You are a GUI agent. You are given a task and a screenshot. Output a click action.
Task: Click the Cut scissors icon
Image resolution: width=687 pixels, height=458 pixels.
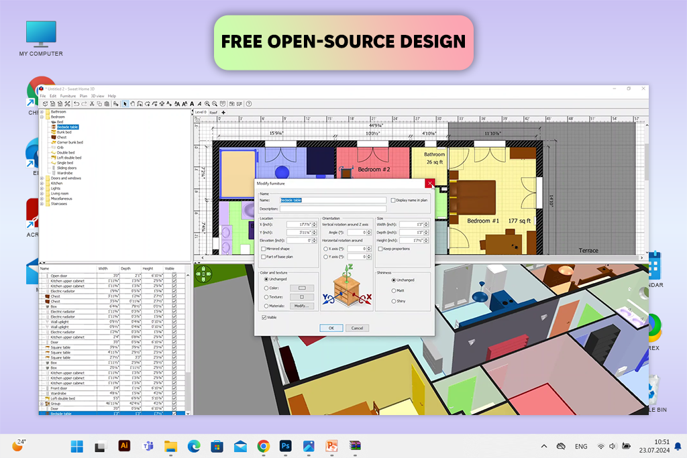pos(91,104)
